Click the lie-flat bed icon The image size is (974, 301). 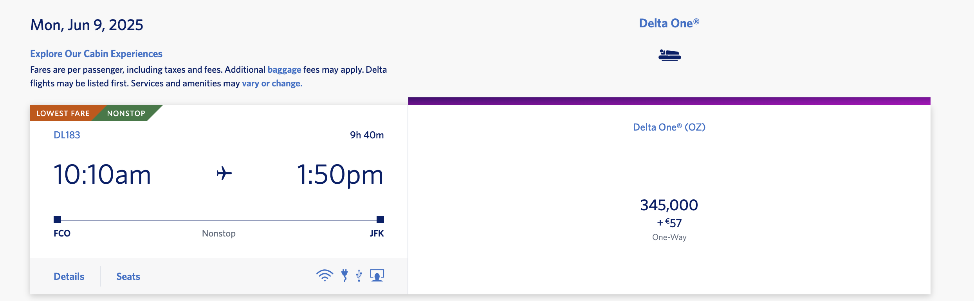669,55
